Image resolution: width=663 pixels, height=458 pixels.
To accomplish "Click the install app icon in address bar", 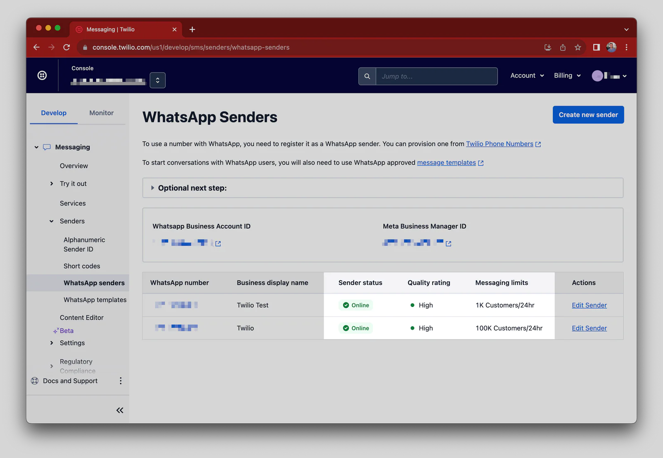I will tap(548, 47).
